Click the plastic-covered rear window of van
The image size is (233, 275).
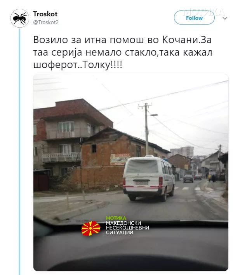pyautogui.click(x=142, y=166)
